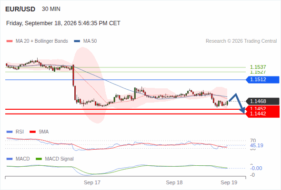Click the MA 50 blue legend swatch
This screenshot has width=281, height=190.
pyautogui.click(x=77, y=41)
